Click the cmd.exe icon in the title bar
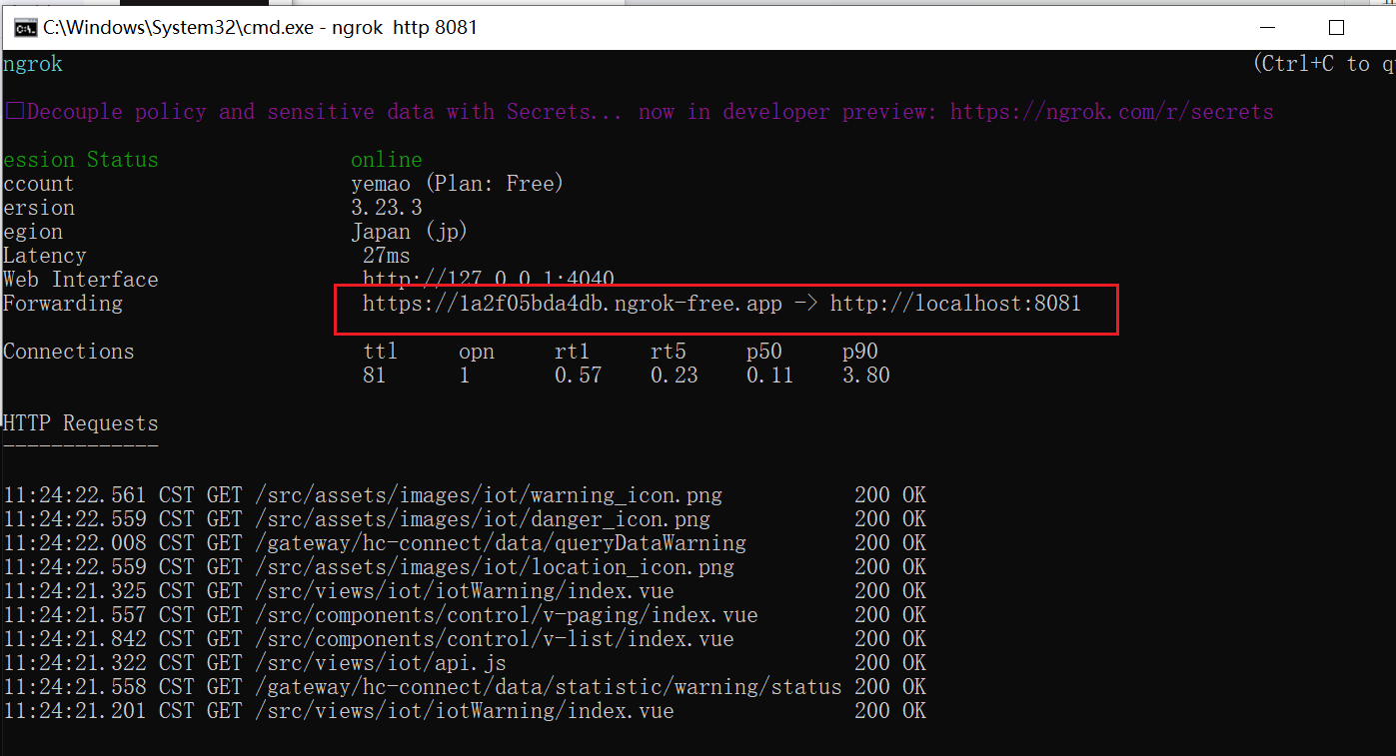The width and height of the screenshot is (1396, 756). (x=25, y=28)
